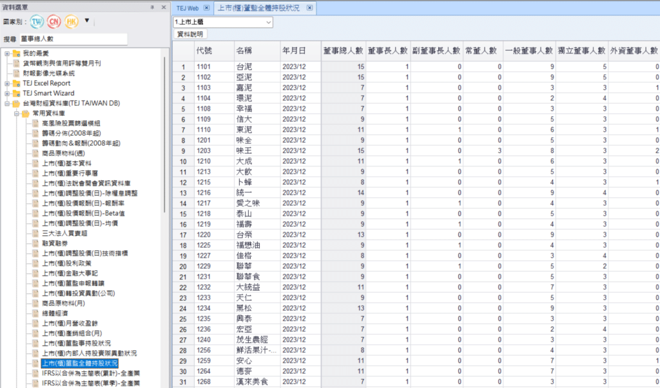Click the 資料說明 button
Viewport: 660px width, 388px height.
click(x=190, y=35)
